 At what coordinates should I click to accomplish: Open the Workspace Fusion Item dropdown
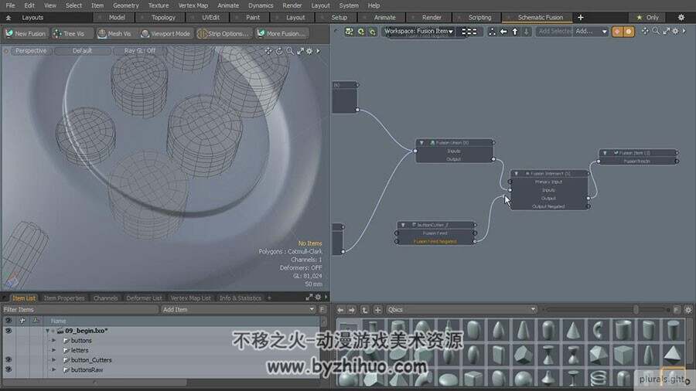(x=418, y=32)
